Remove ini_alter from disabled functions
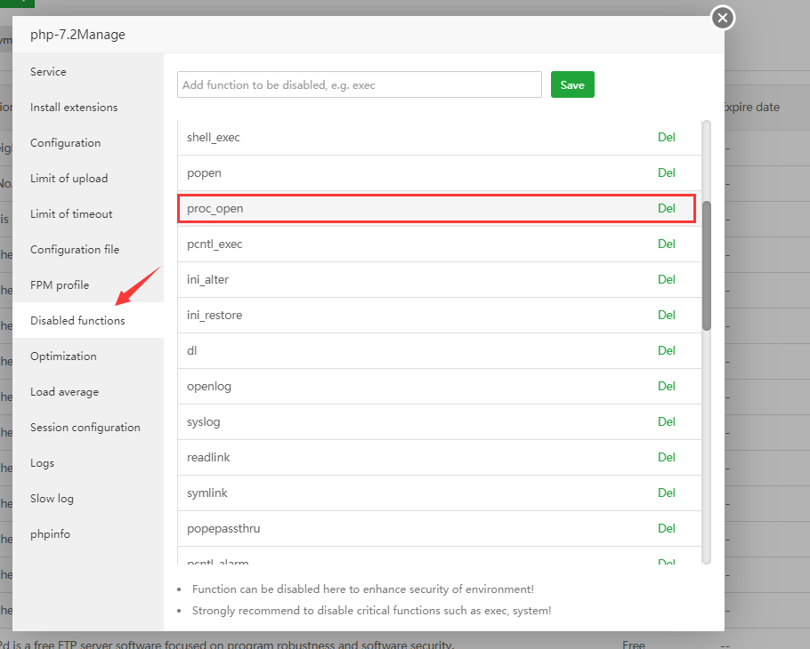This screenshot has width=810, height=649. pos(666,279)
